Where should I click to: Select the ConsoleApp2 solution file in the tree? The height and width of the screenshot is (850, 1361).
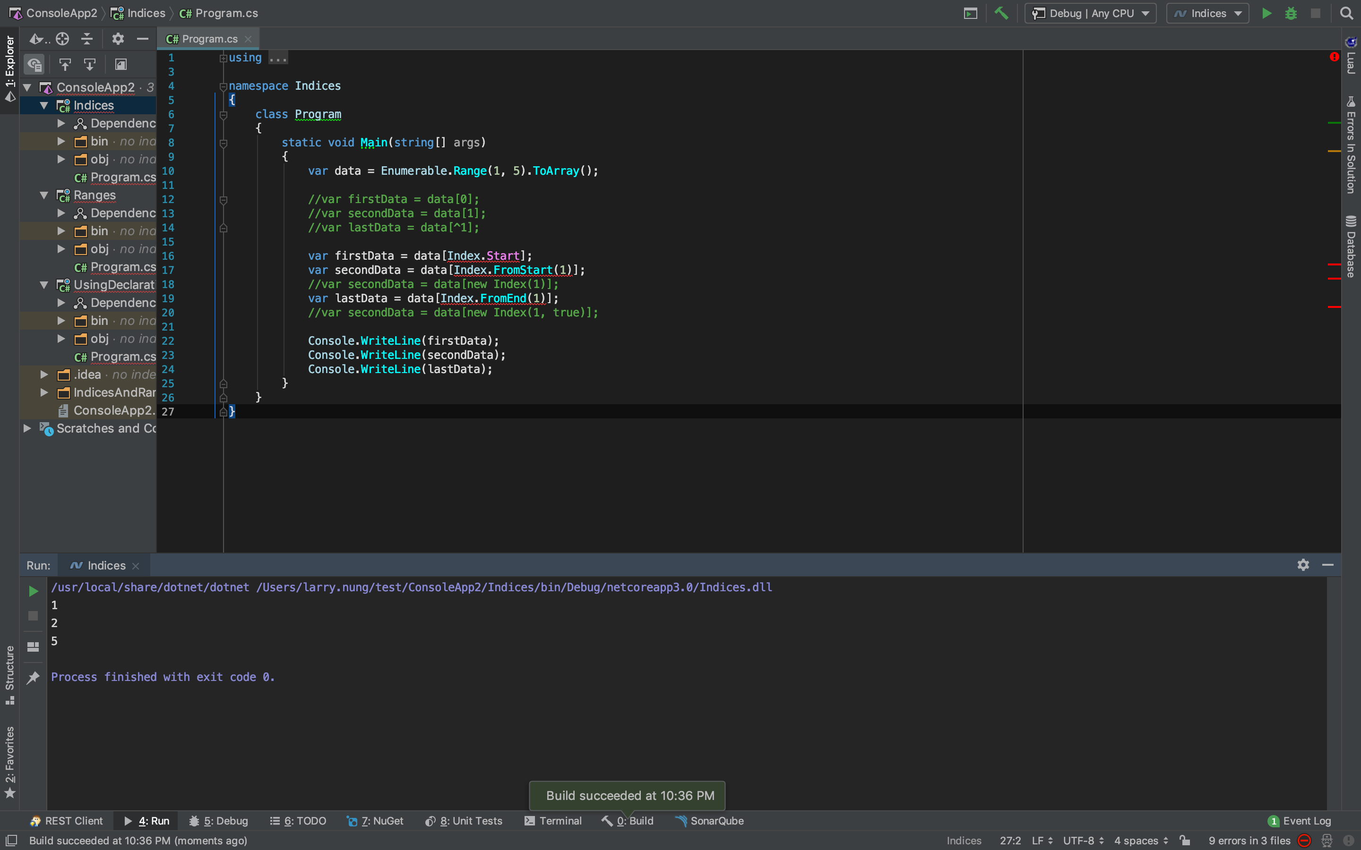pyautogui.click(x=107, y=410)
